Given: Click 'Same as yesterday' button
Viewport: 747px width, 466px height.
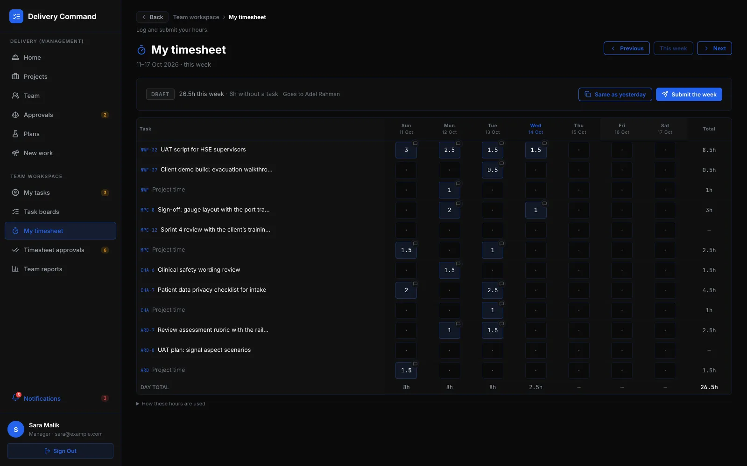Looking at the screenshot, I should [x=615, y=95].
